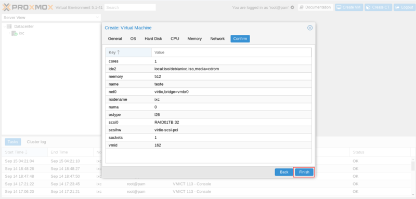Image resolution: width=416 pixels, height=199 pixels.
Task: Sort tasks by Start Time arrow
Action: point(26,152)
